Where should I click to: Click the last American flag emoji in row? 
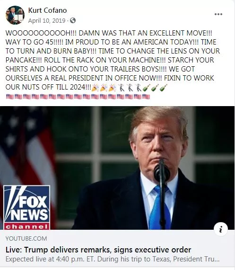click(x=146, y=97)
